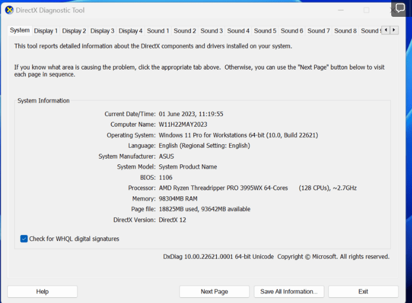Click the DirectX Version value DirectX 12
The image size is (412, 303).
[172, 220]
